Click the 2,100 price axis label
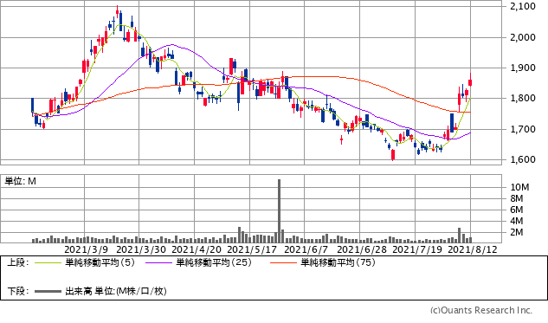This screenshot has height=323, width=548. pos(523,6)
